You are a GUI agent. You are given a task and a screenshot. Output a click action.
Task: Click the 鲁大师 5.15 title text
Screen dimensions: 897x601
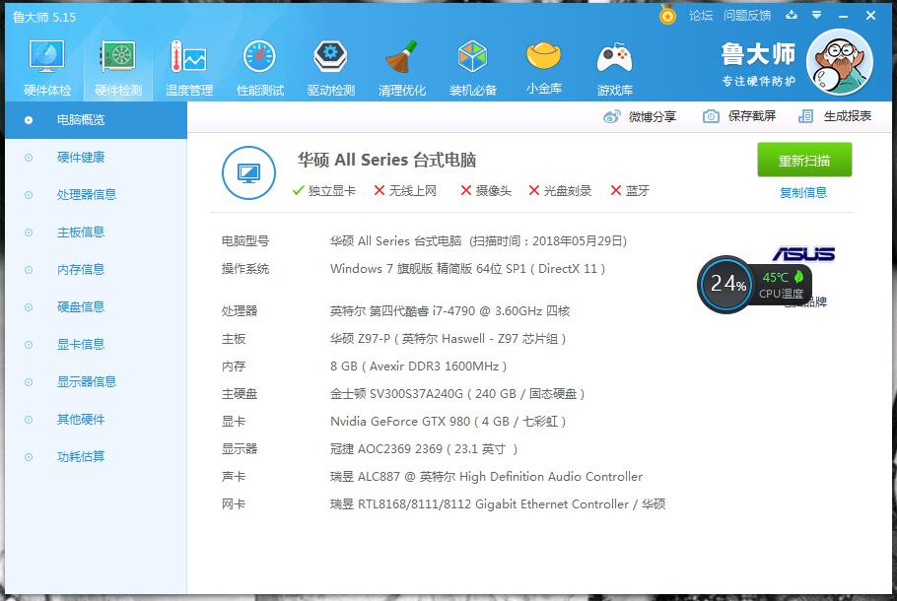44,17
